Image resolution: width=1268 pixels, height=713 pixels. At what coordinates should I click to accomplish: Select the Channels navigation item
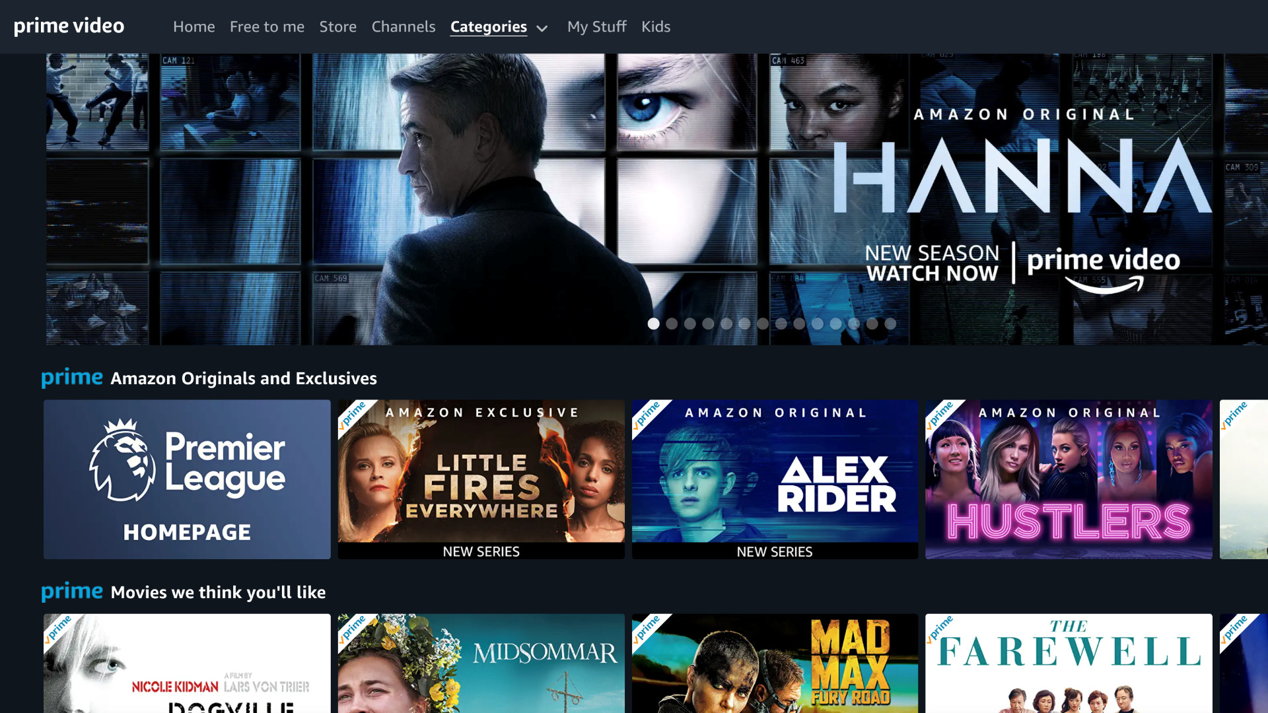(404, 26)
